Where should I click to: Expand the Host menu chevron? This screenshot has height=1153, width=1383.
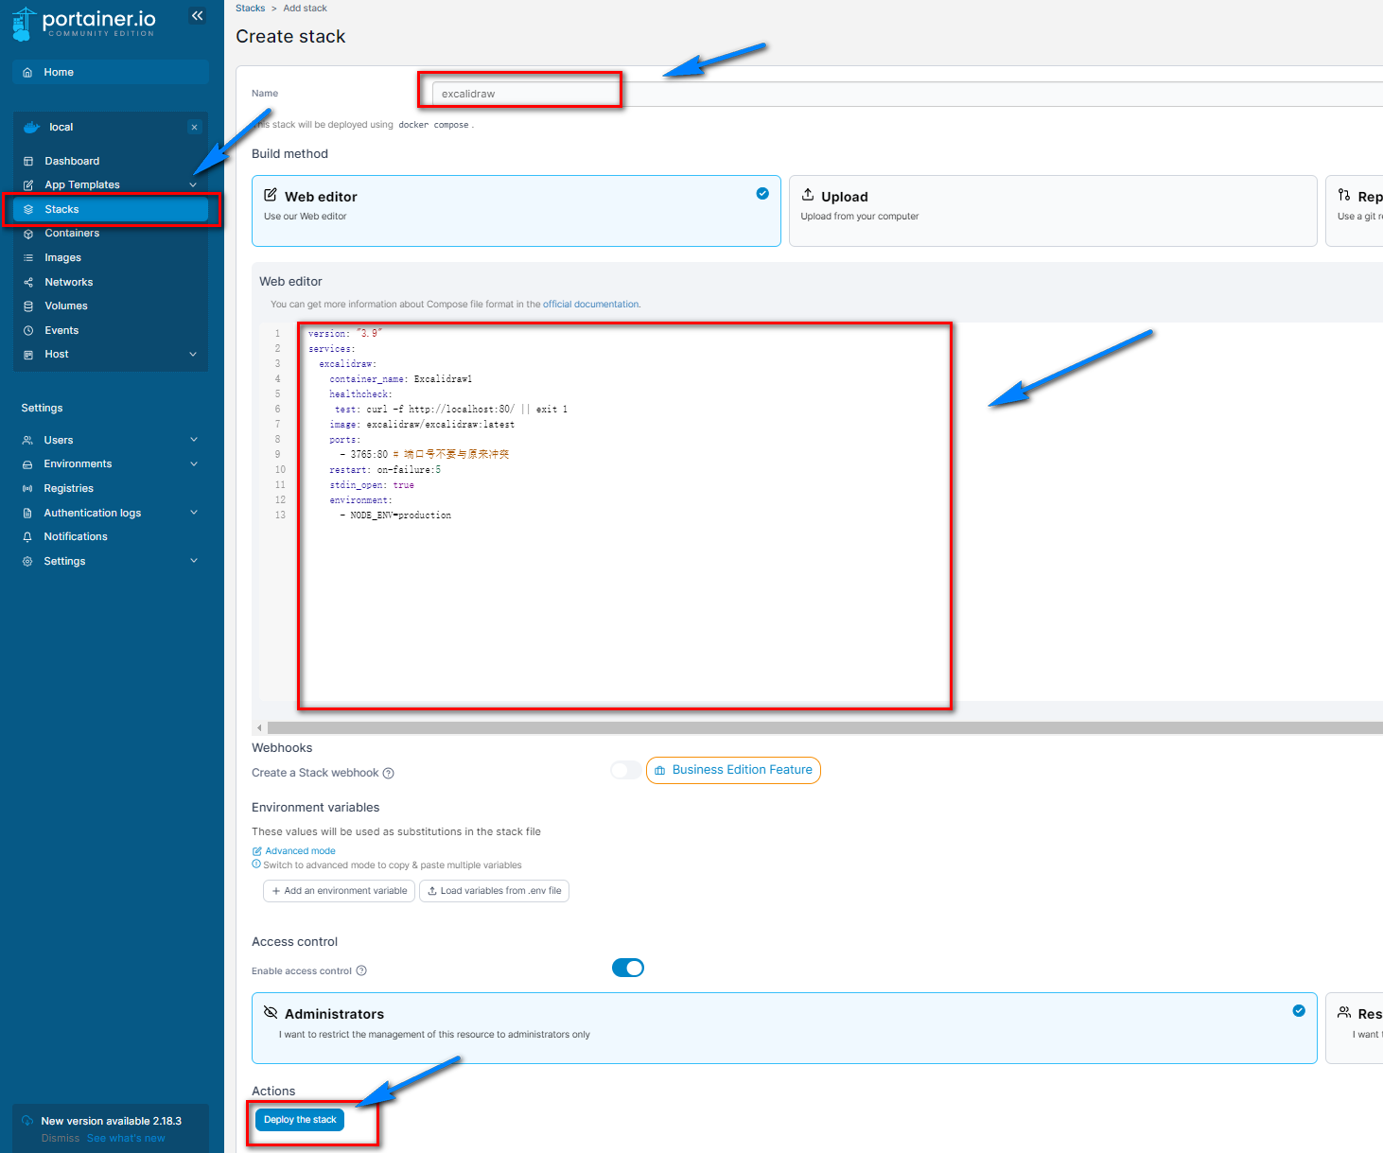coord(193,355)
